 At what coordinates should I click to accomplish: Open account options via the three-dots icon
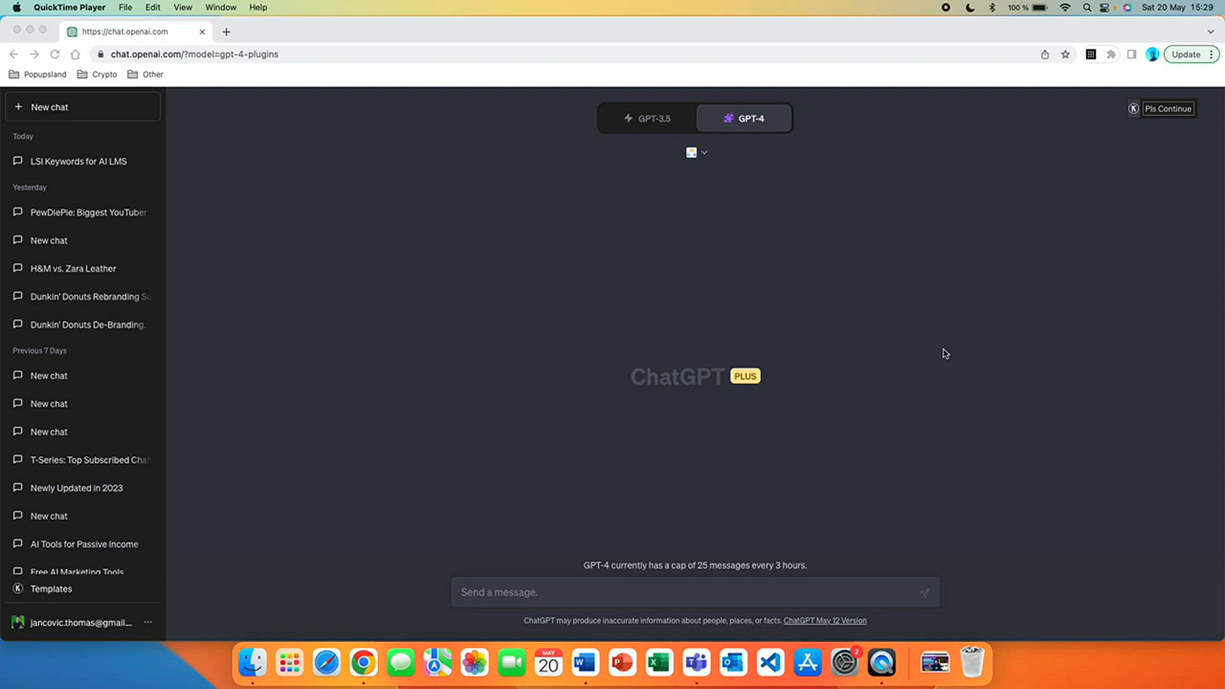(148, 622)
